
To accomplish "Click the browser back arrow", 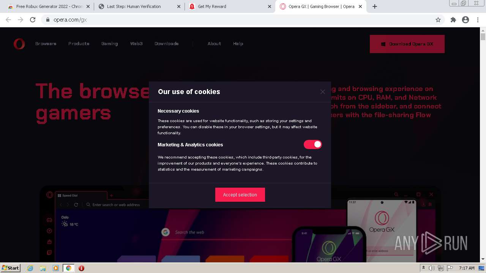I will [8, 20].
